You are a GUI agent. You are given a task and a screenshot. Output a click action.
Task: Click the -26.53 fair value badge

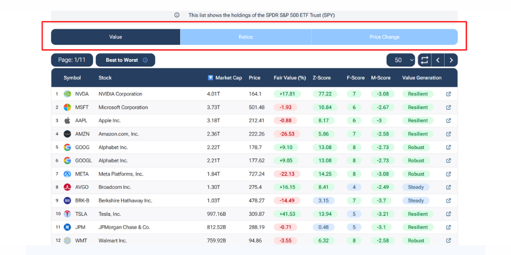coord(287,134)
